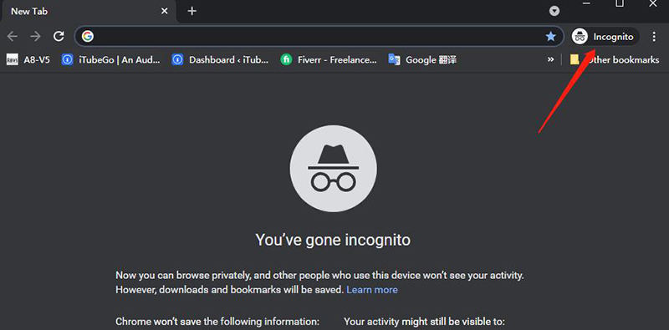Go back with the left arrow icon
The image size is (669, 330).
click(13, 37)
